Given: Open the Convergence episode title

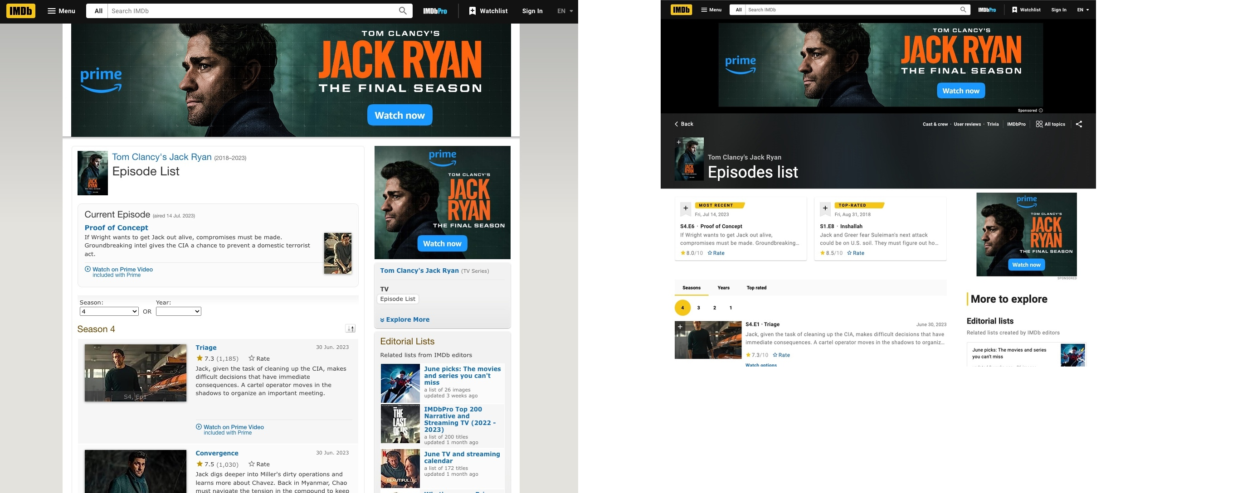Looking at the screenshot, I should [217, 453].
